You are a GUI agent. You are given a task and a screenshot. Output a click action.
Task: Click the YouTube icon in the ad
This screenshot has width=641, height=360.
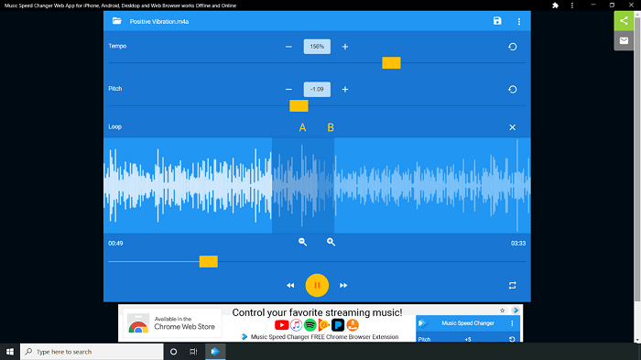point(282,325)
